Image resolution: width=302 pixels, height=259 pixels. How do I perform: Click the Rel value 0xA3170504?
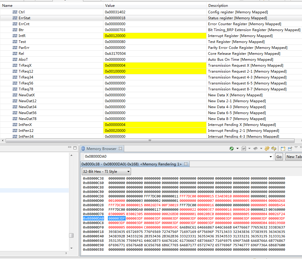[115, 54]
